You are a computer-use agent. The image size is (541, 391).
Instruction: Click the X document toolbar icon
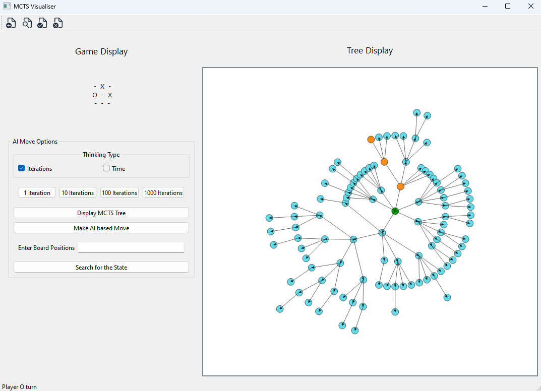pyautogui.click(x=57, y=23)
